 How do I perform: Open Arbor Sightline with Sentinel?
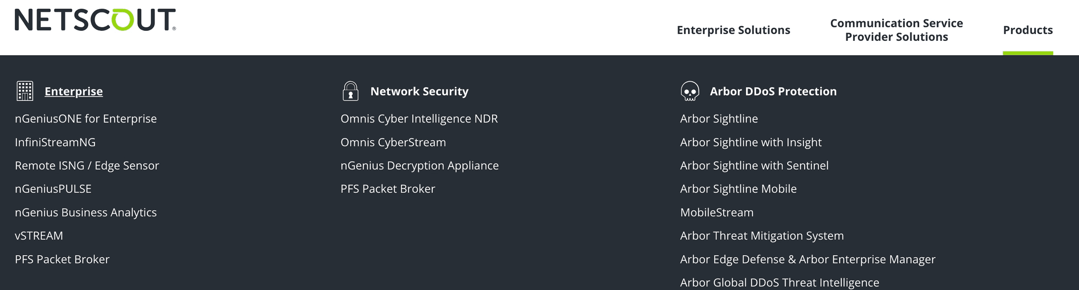pos(754,166)
